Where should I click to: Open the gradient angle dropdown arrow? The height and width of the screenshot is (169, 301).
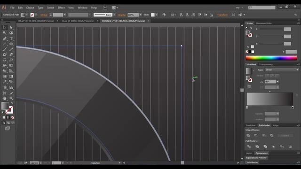click(x=277, y=82)
